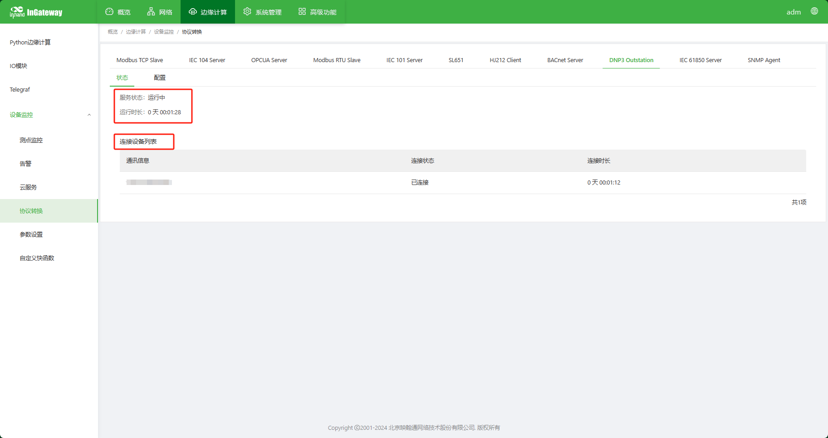Screen dimensions: 828x438
Task: Open the 概览 dashboard icon
Action: tap(109, 12)
